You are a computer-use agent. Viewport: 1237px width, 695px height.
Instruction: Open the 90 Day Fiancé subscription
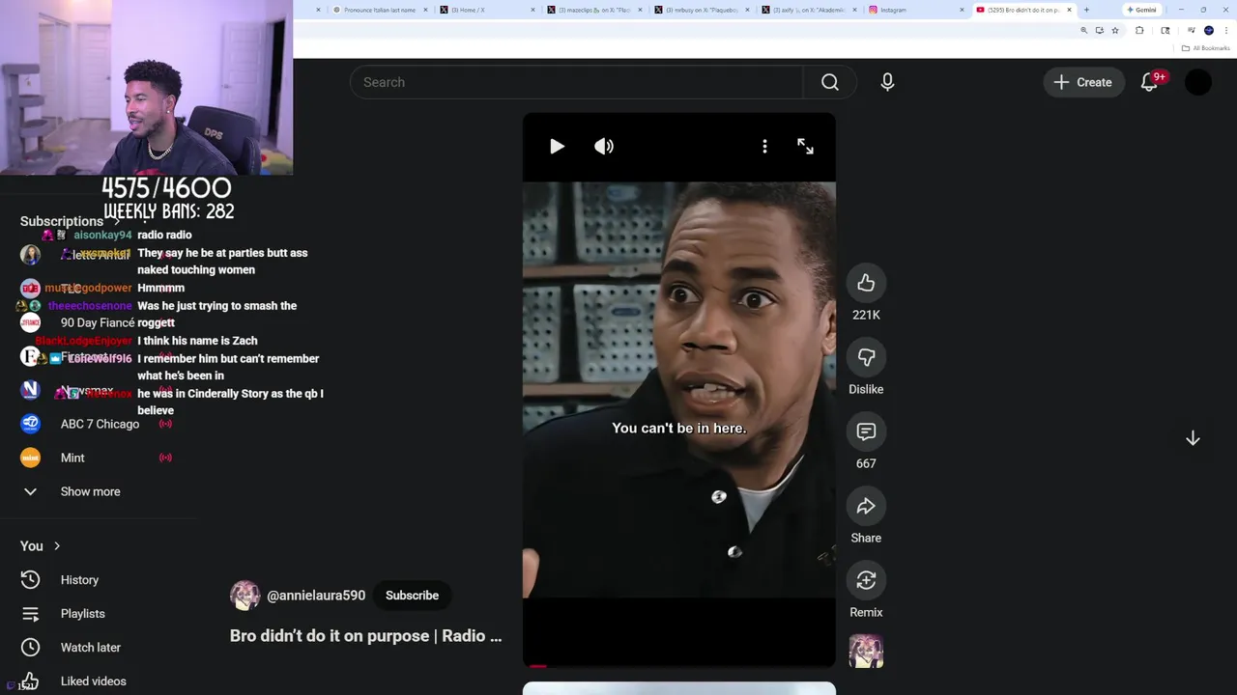(97, 322)
